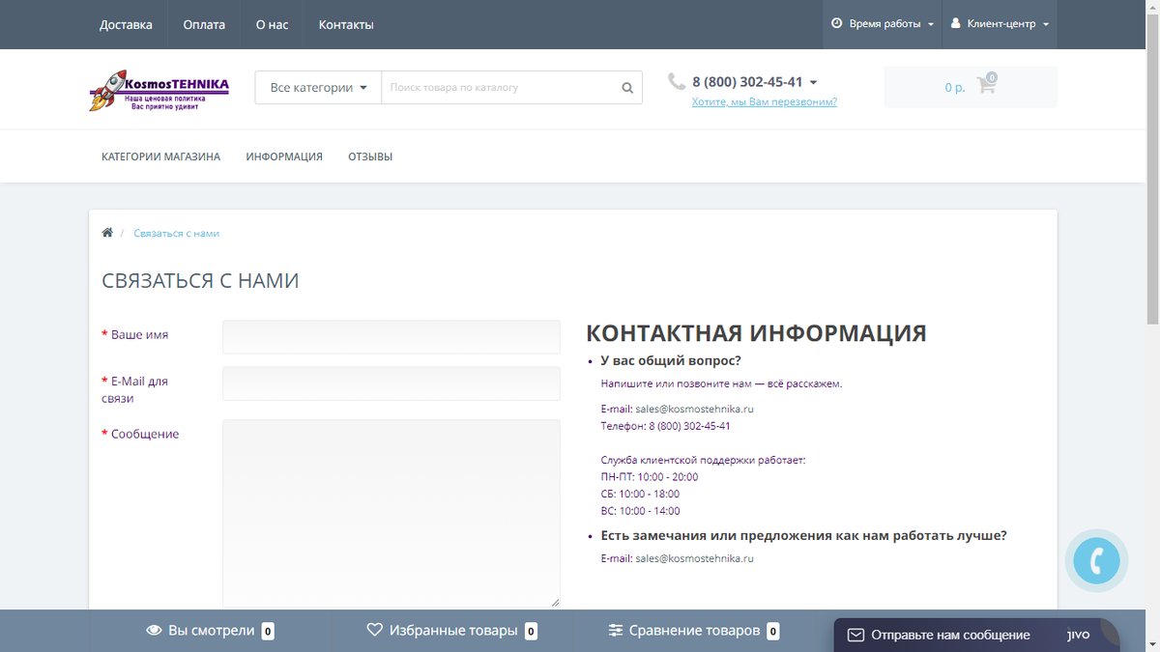Click the page vertical scrollbar
This screenshot has width=1160, height=652.
[x=1152, y=326]
